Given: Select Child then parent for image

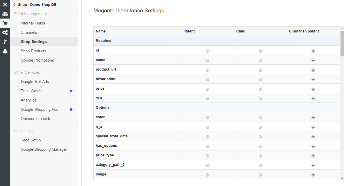Looking at the screenshot, I should 313,175.
